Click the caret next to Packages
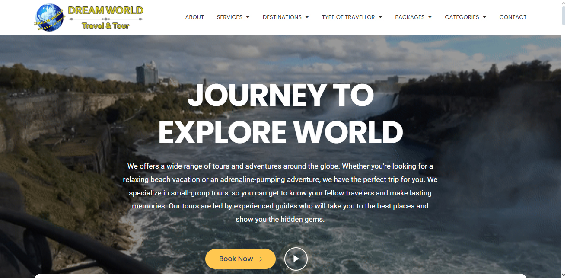Viewport: 567px width, 278px height. pyautogui.click(x=430, y=17)
